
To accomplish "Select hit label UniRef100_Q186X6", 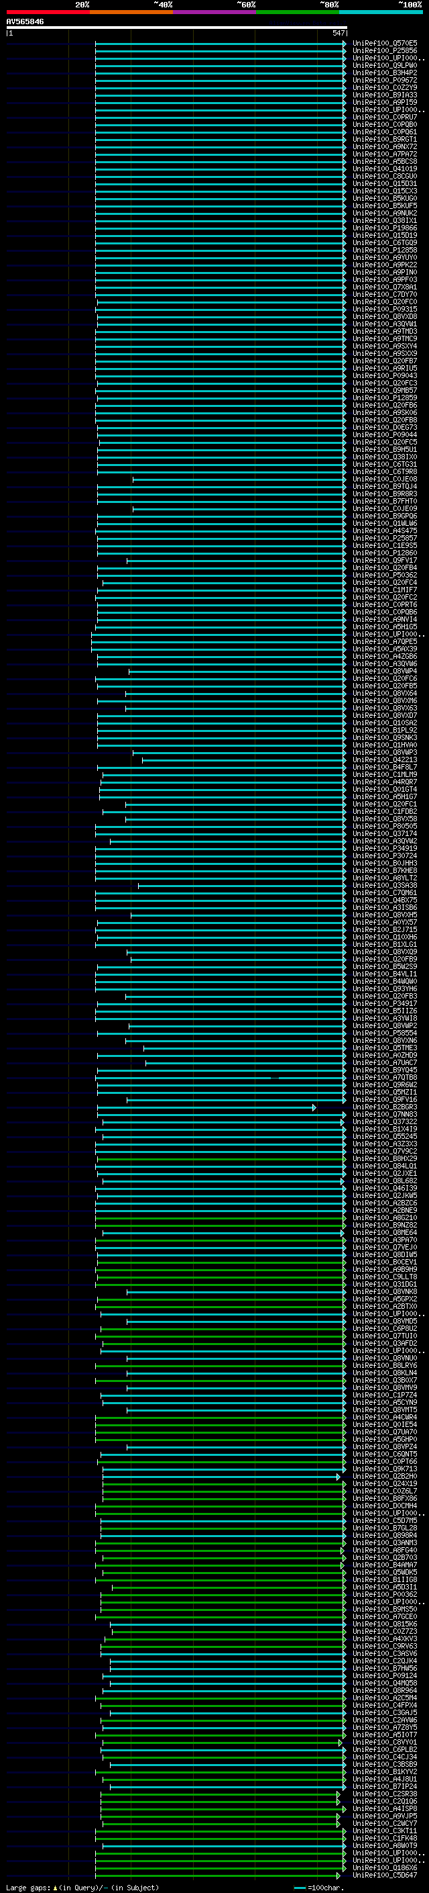I will click(x=385, y=1867).
